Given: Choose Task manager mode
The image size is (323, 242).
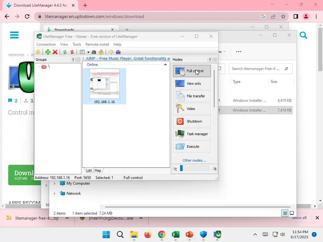Looking at the screenshot, I should click(192, 134).
